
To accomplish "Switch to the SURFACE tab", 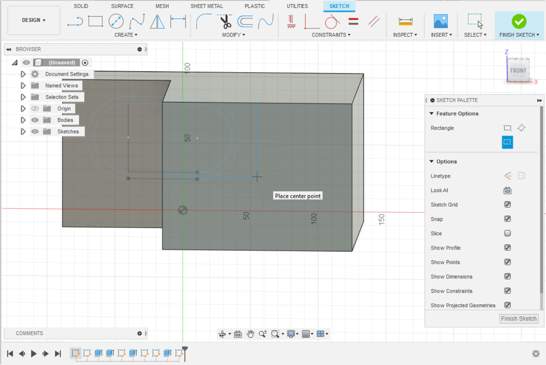I will (122, 6).
